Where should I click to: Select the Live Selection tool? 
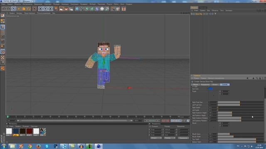(x=14, y=9)
